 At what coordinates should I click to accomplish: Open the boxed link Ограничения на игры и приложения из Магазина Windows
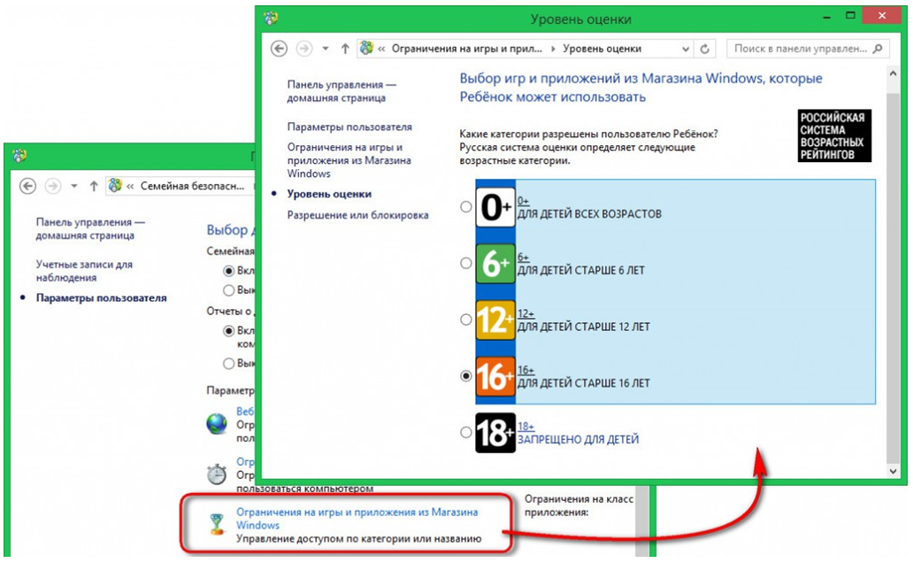click(x=357, y=519)
